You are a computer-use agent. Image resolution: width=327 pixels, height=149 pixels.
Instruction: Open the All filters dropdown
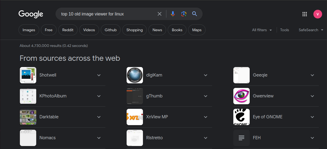262,30
